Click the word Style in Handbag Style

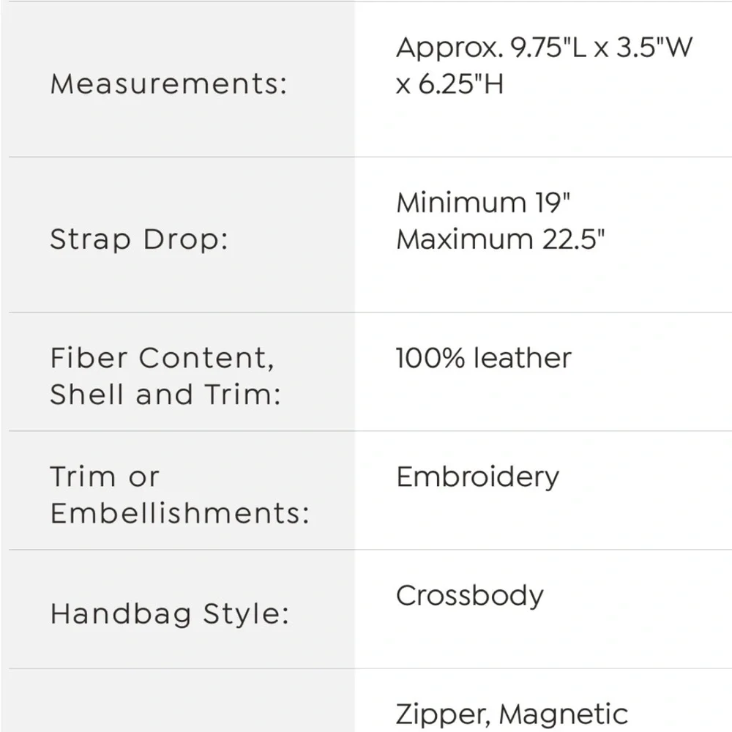coord(247,614)
